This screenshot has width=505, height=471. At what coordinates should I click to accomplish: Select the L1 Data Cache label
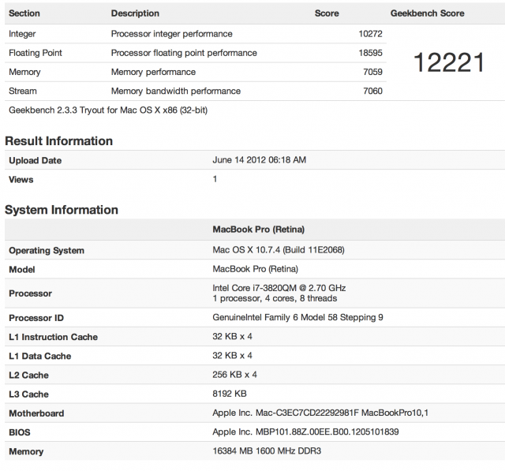tap(40, 356)
